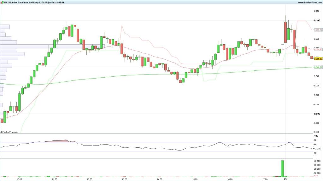Image resolution: width=323 pixels, height=181 pixels.
Task: Select the 9.089,82 indicator price label
Action: [x=318, y=30]
